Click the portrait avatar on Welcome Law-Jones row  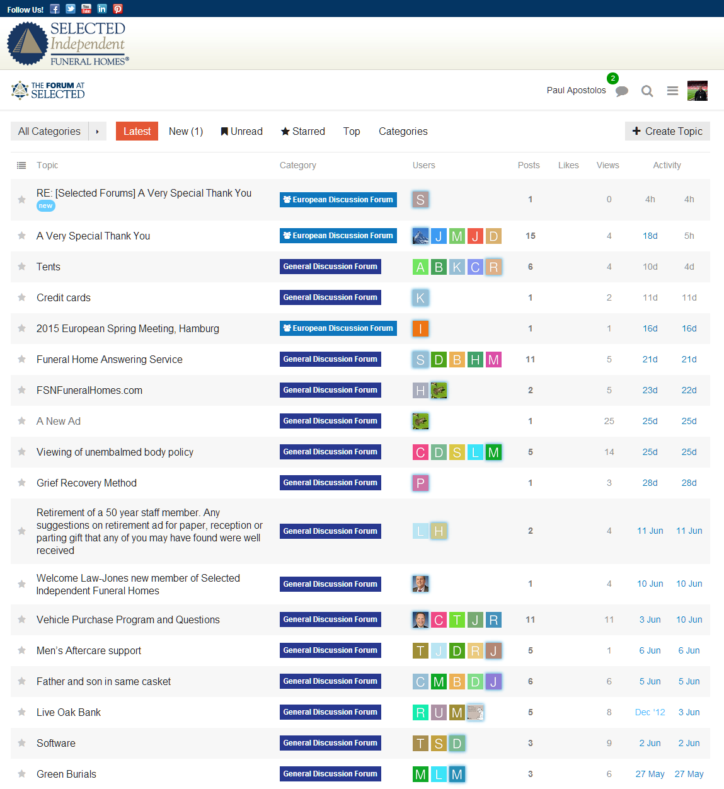420,584
